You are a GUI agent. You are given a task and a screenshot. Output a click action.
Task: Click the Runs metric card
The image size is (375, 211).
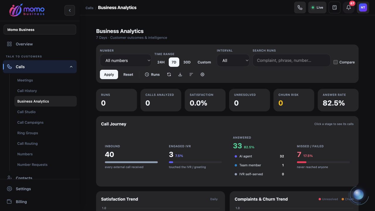[x=117, y=100]
